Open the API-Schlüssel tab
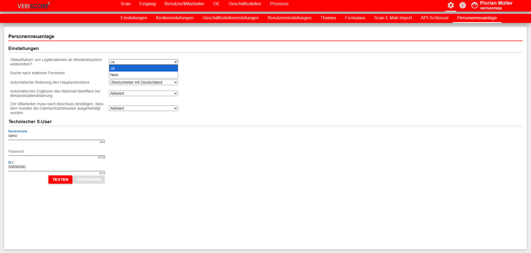 (x=434, y=18)
